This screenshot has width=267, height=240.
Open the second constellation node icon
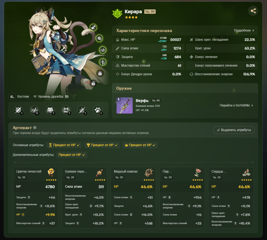(99, 38)
